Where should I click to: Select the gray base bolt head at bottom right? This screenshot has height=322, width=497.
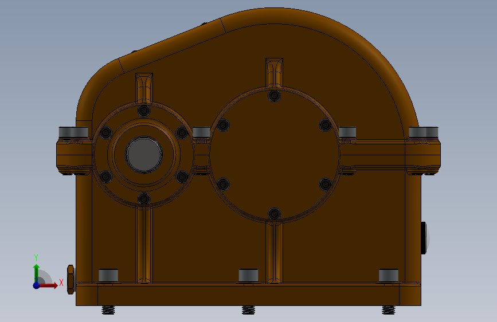pyautogui.click(x=389, y=276)
